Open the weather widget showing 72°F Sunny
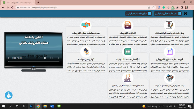The image size is (194, 109). pyautogui.click(x=150, y=106)
